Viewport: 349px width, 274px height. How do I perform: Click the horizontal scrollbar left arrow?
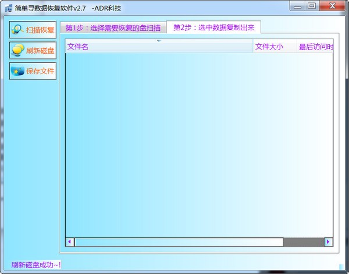[x=70, y=242]
